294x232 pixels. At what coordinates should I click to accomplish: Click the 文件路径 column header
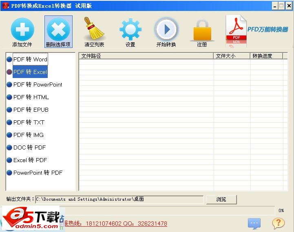(146, 56)
